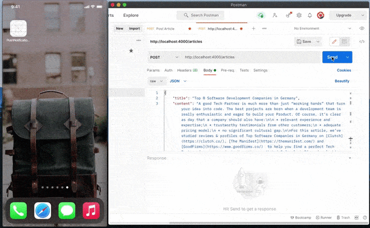The width and height of the screenshot is (370, 228).
Task: Add a new request tab with plus
Action: pyautogui.click(x=253, y=29)
